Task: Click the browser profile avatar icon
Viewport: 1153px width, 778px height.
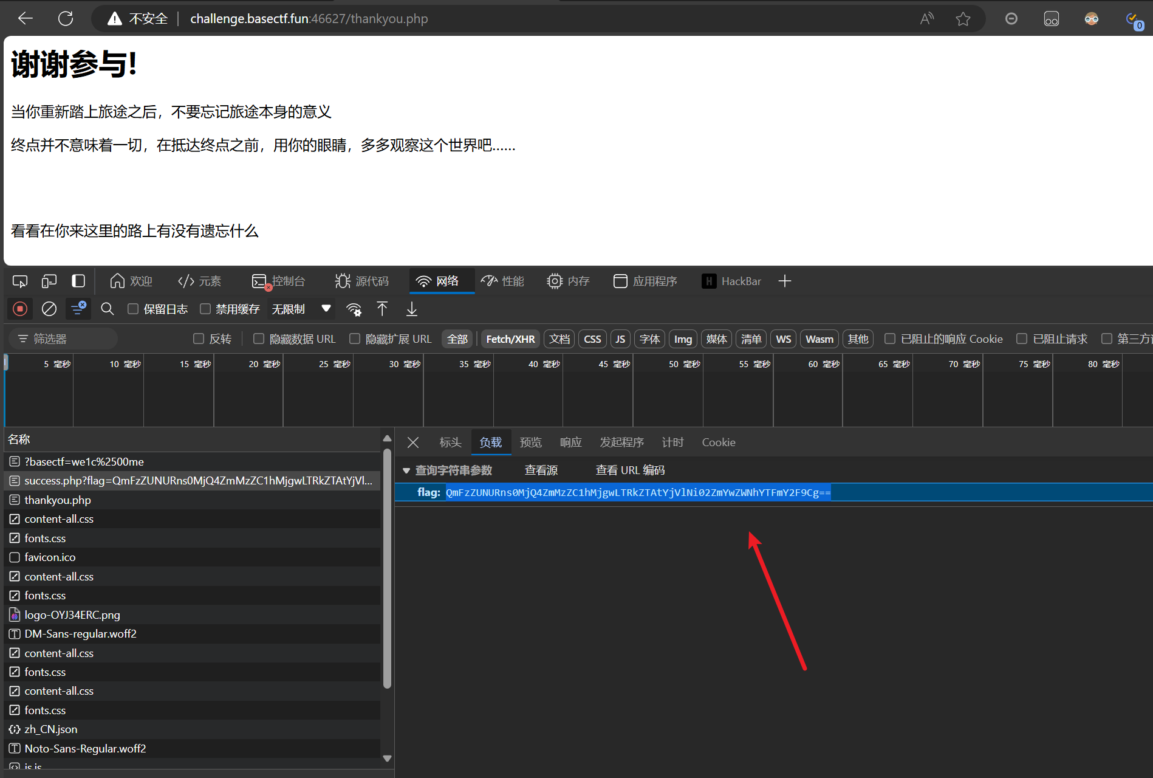Action: pos(1092,19)
